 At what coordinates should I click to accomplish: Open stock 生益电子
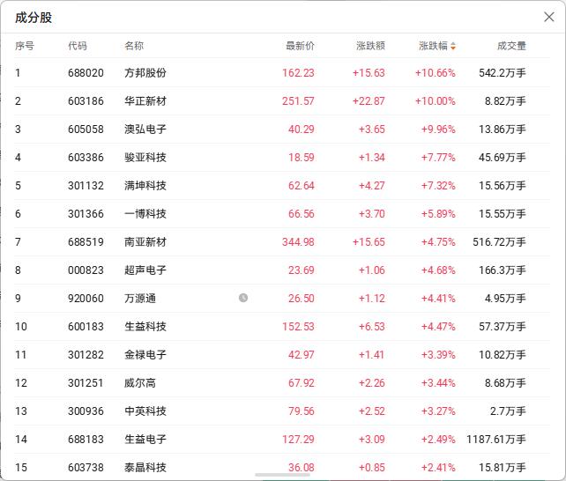point(145,440)
